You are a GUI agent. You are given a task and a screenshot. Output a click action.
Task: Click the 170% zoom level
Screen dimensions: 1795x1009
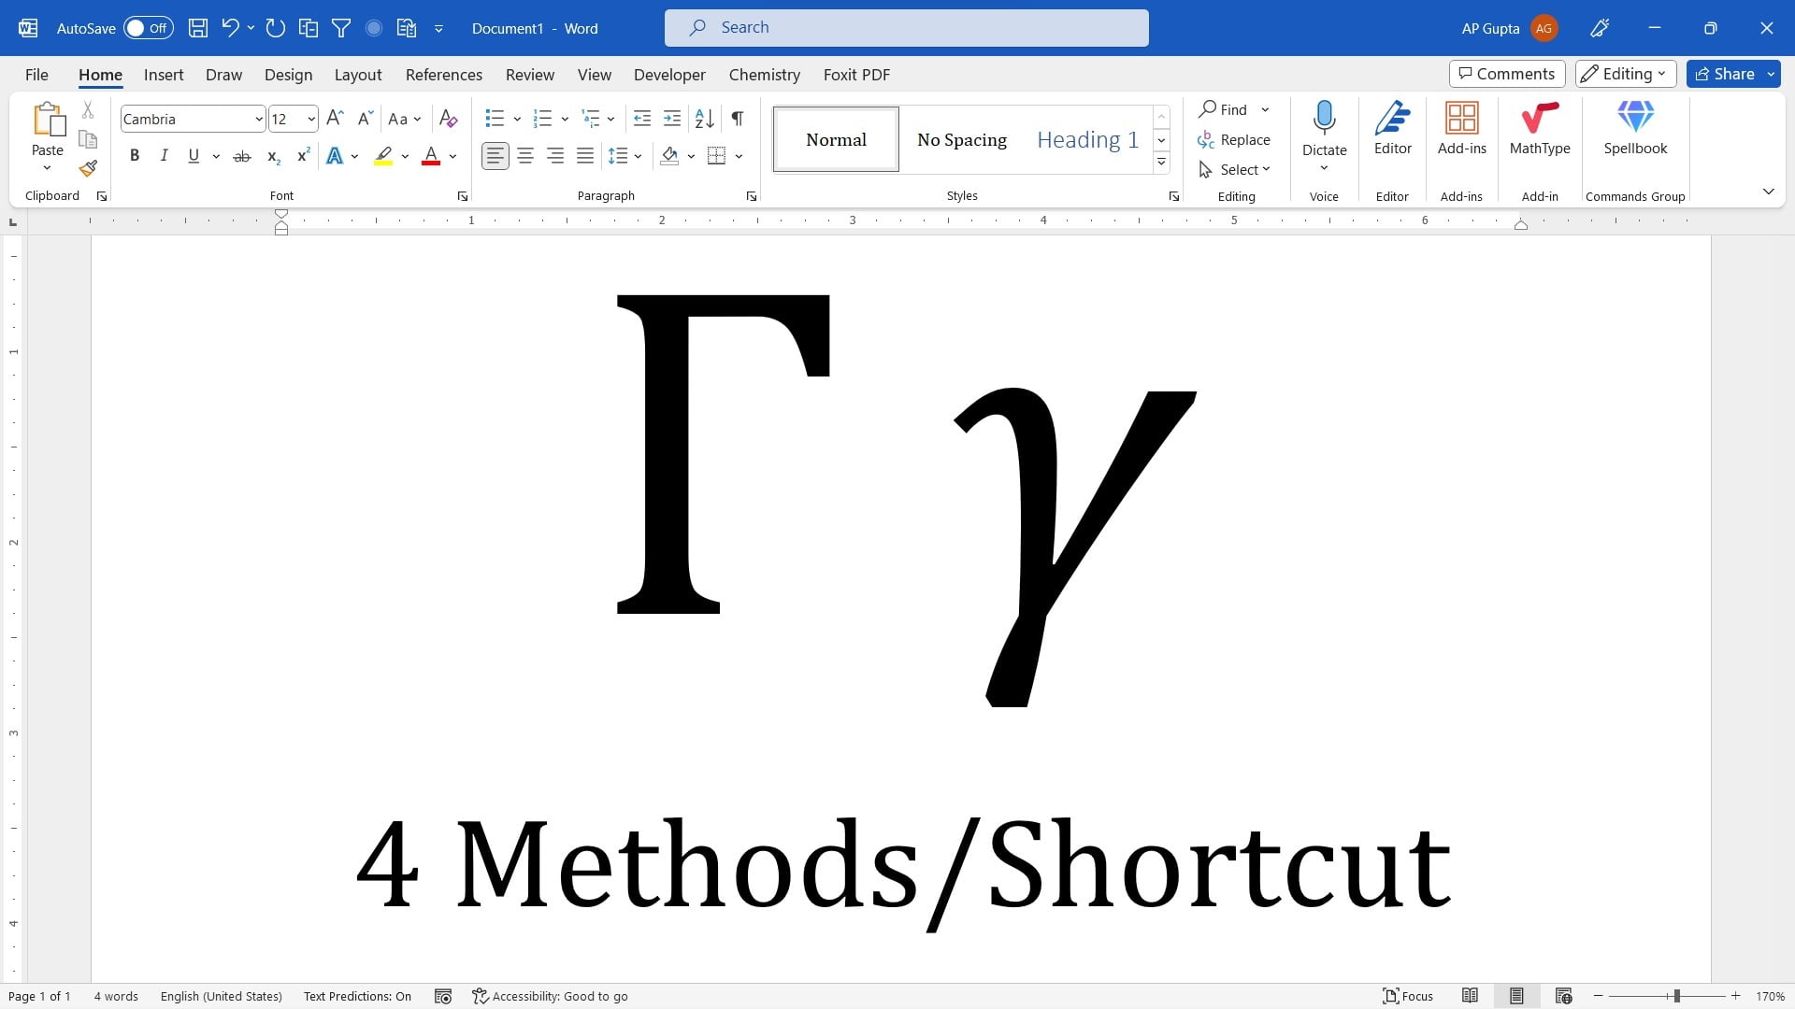(1770, 996)
